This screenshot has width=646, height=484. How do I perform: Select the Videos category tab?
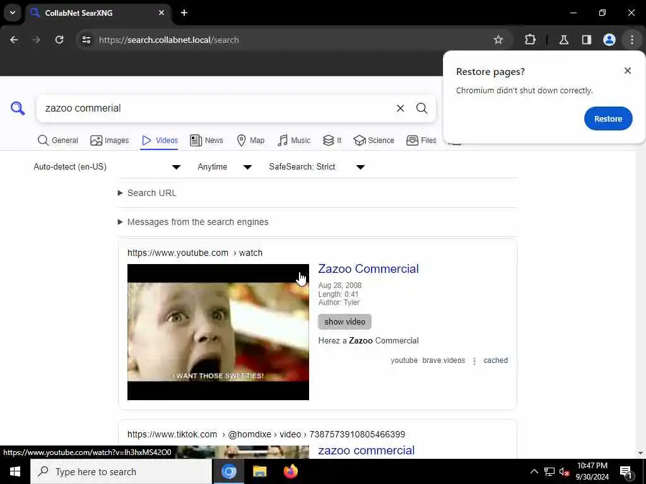click(160, 141)
